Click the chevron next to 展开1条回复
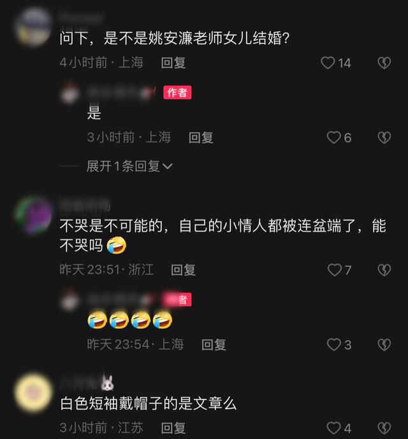Viewport: 408px width, 439px height. (168, 167)
